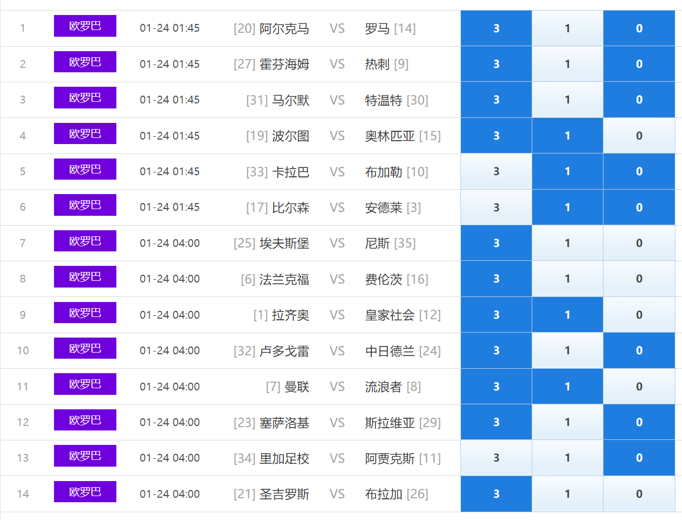Toggle 0 for 卢多戈雷 match
682x520 pixels.
(639, 350)
